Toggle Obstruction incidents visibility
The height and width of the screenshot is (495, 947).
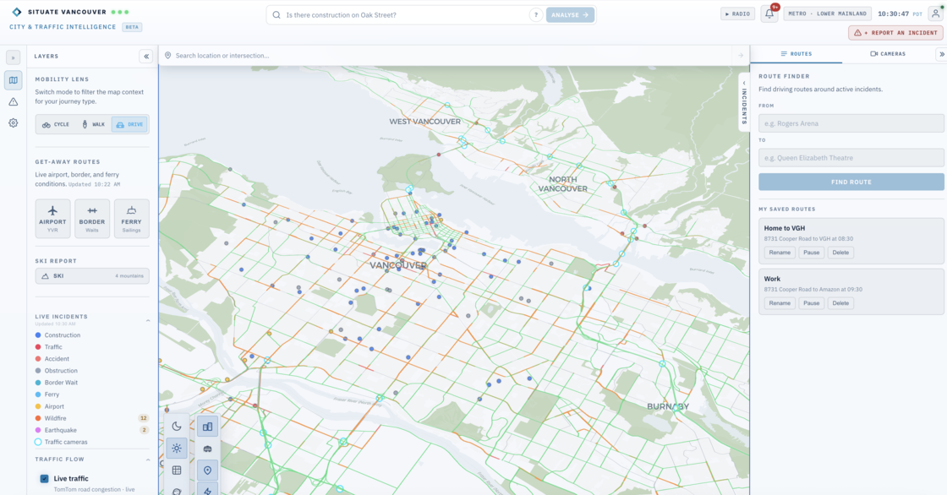(x=57, y=371)
